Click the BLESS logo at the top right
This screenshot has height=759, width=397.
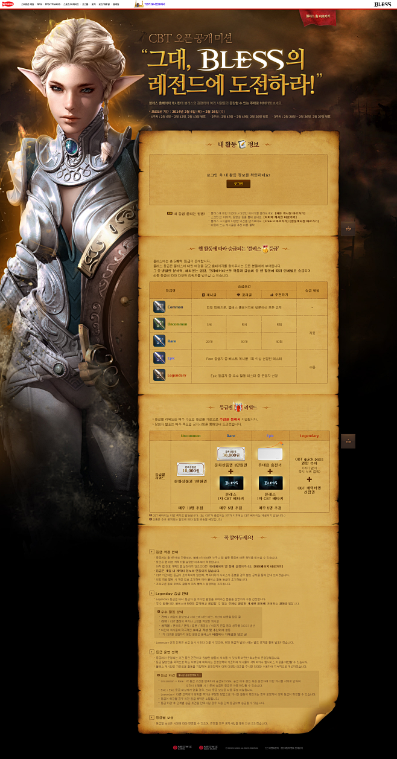click(382, 4)
